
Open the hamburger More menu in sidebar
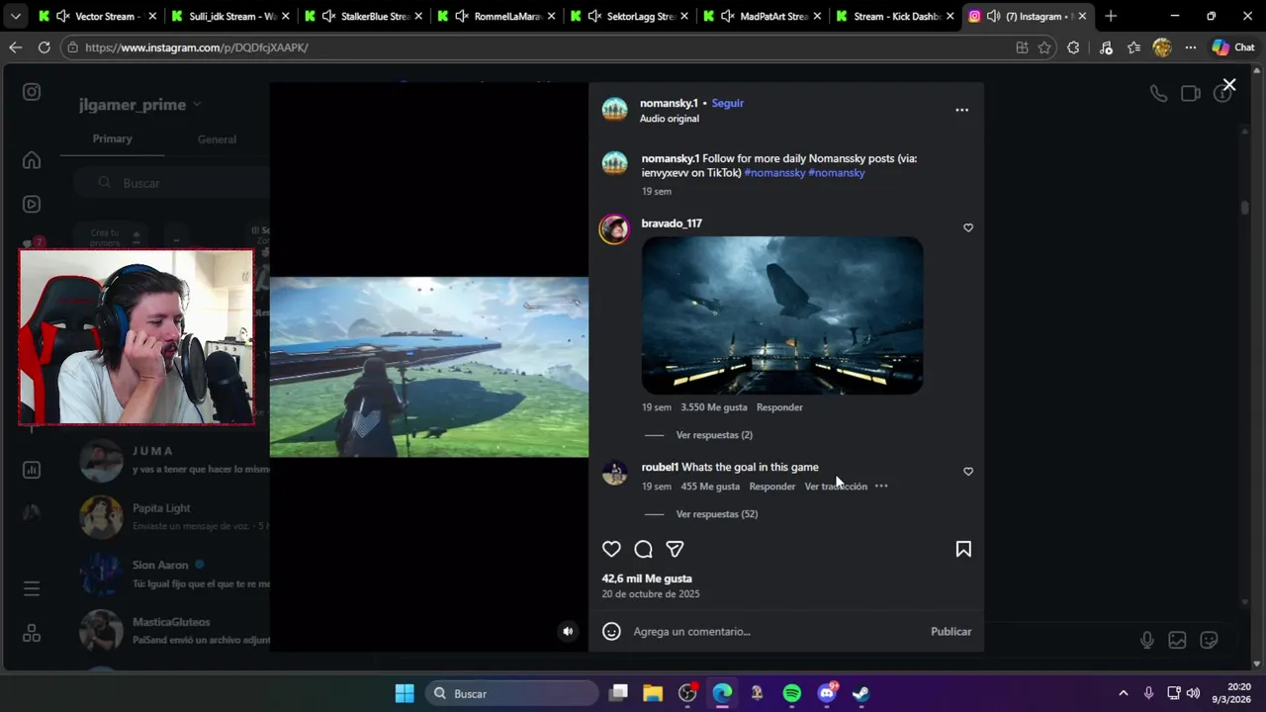pyautogui.click(x=32, y=588)
